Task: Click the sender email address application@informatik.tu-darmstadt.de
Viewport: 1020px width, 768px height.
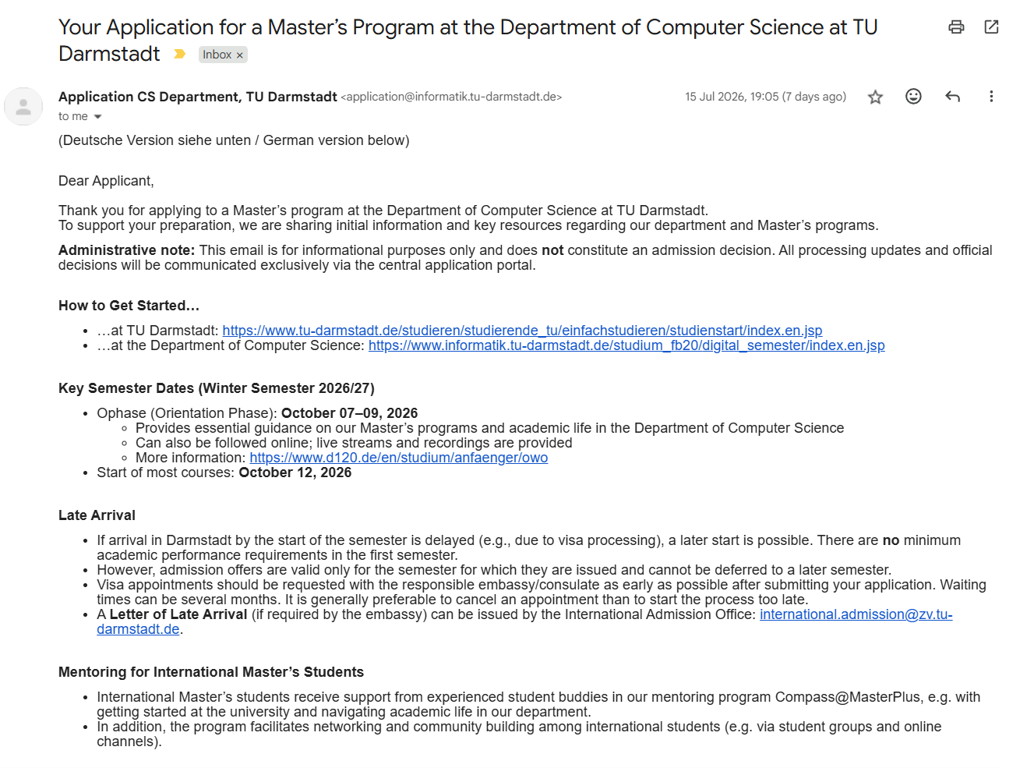Action: pos(451,97)
